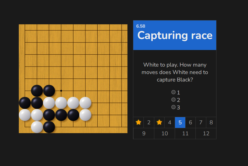
Task: Click the black stone on the bottom edge
Action: (x=49, y=127)
